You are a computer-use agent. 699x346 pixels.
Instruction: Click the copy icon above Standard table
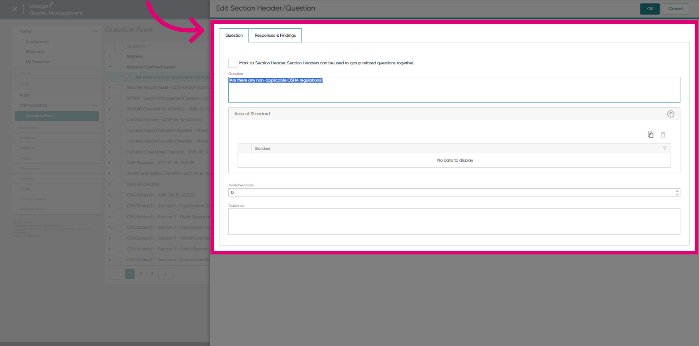(651, 135)
